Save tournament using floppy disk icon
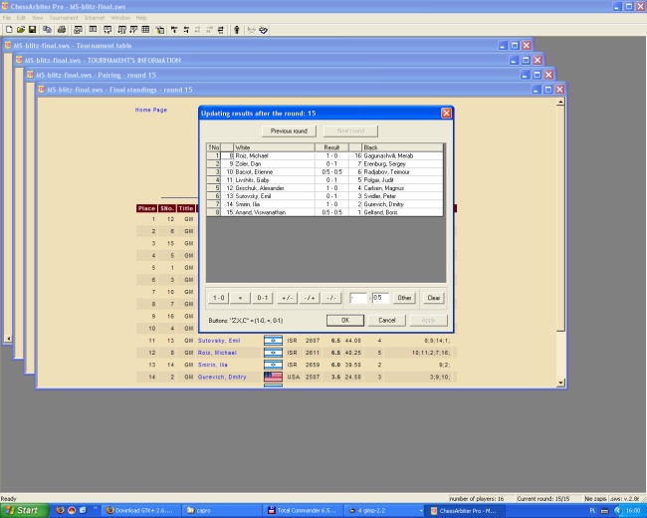 pos(32,30)
